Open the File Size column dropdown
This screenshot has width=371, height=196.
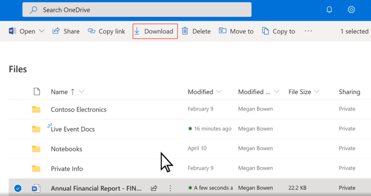pos(317,92)
